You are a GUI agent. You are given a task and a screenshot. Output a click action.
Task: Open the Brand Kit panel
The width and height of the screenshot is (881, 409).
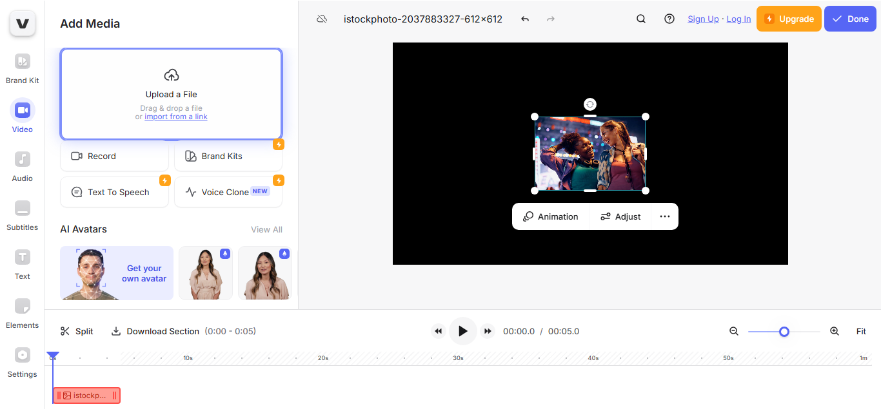(x=22, y=68)
